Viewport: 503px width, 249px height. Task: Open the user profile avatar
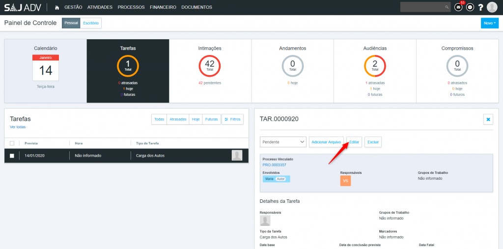[492, 7]
